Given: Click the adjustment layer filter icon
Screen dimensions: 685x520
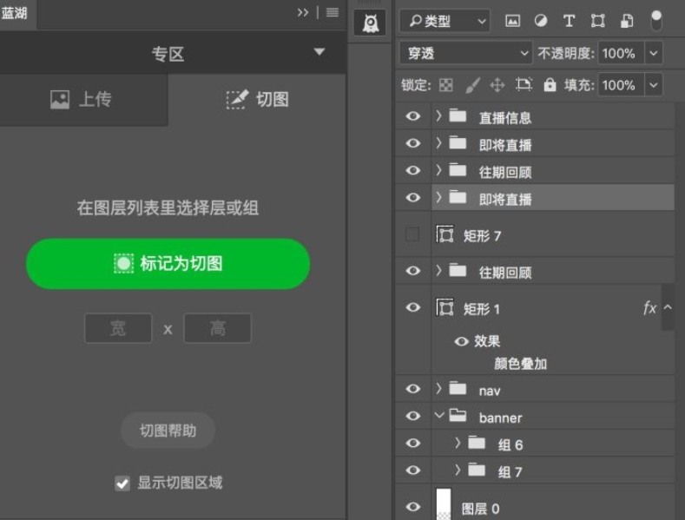Looking at the screenshot, I should click(540, 21).
